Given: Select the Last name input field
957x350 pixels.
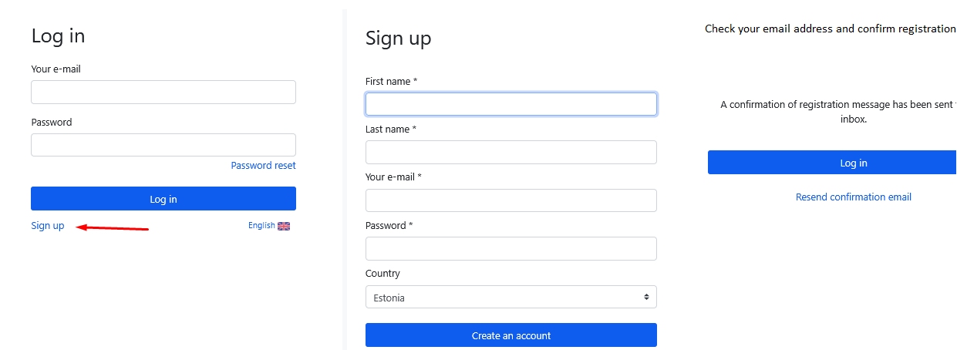Looking at the screenshot, I should 511,153.
